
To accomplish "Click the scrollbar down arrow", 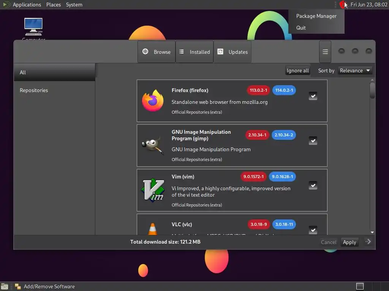I will 372,232.
